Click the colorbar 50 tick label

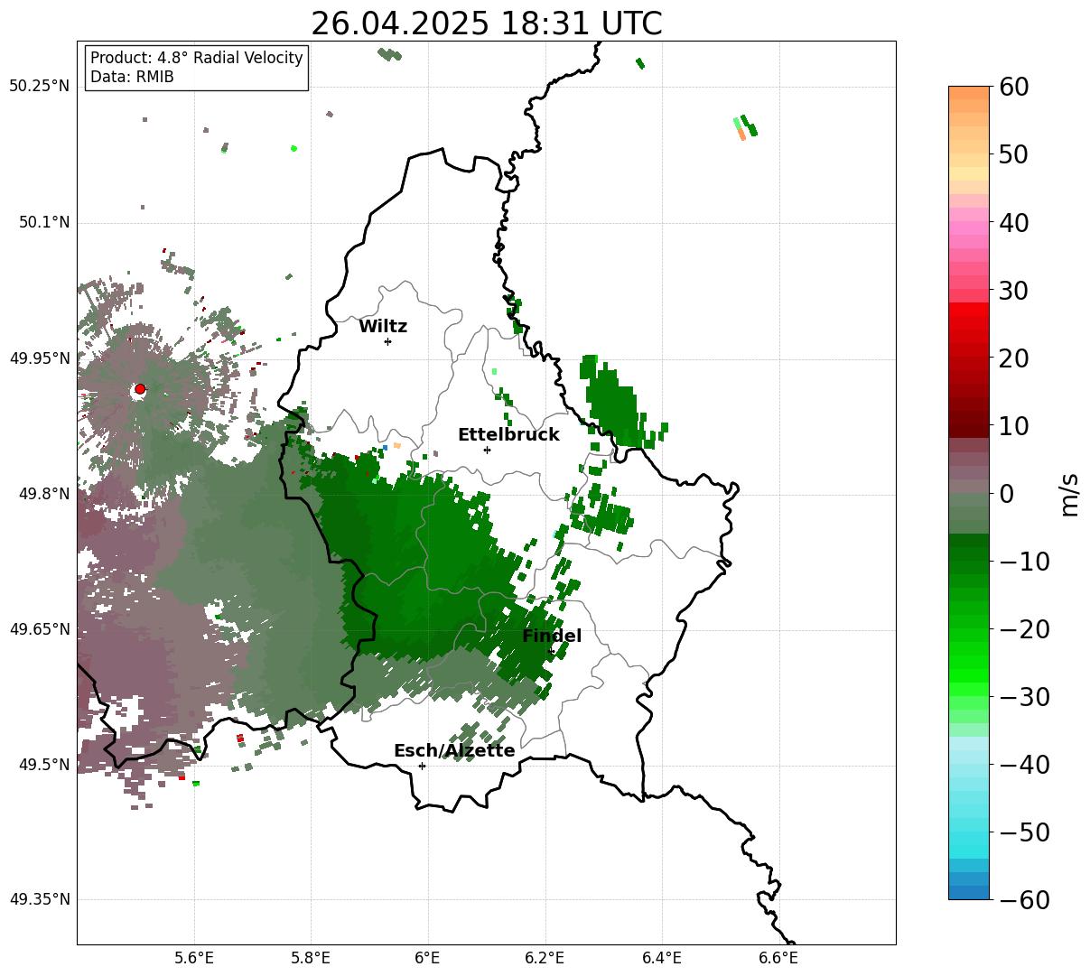click(1013, 154)
